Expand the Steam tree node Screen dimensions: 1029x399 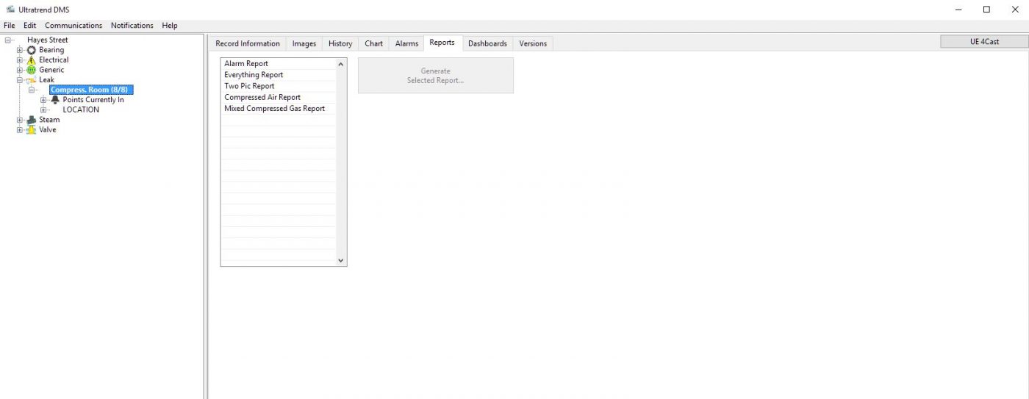point(20,120)
